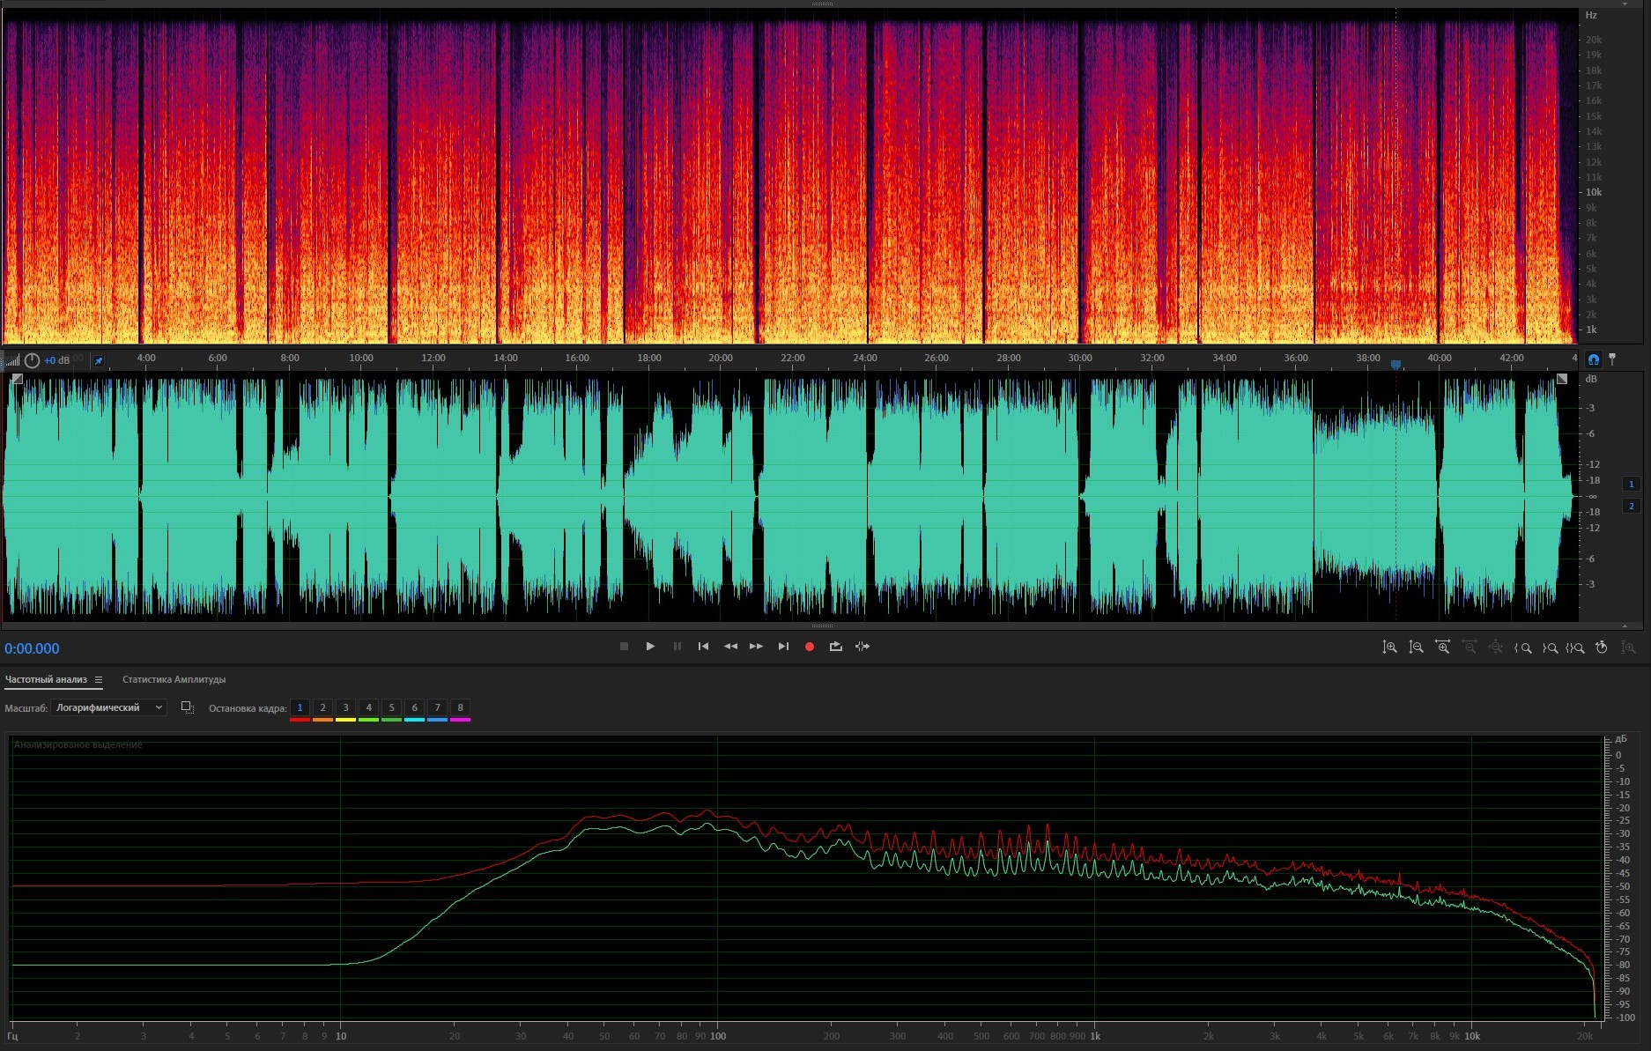Click Zoom to Selection icon
This screenshot has height=1051, width=1651.
pos(1575,648)
